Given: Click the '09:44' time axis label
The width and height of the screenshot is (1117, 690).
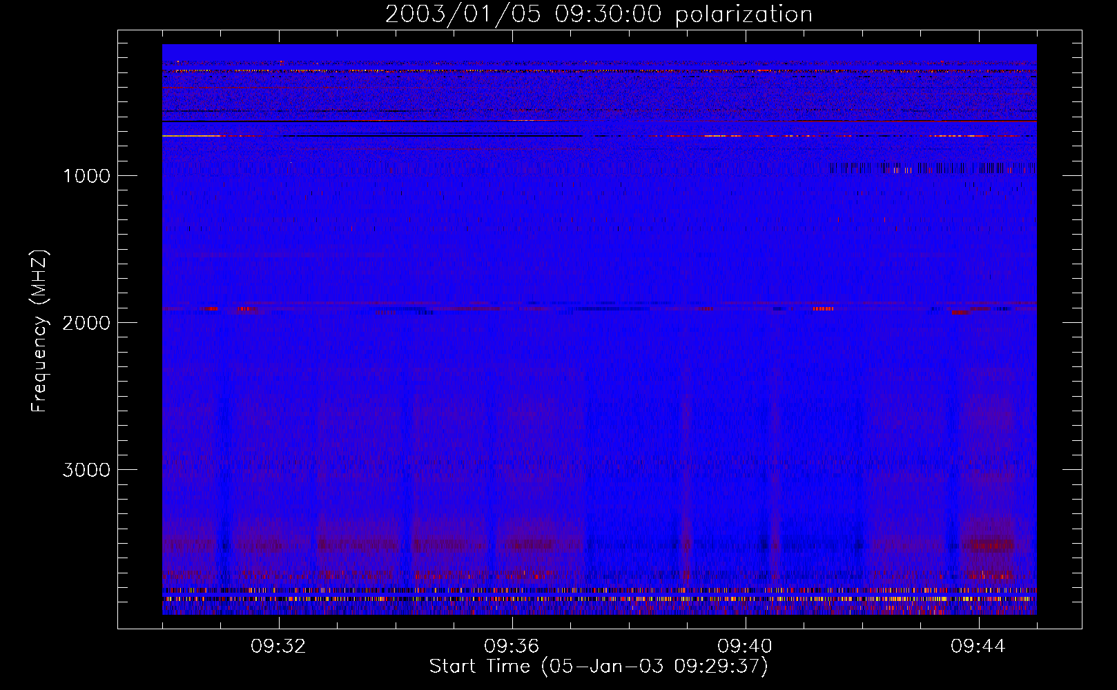Looking at the screenshot, I should coord(979,647).
